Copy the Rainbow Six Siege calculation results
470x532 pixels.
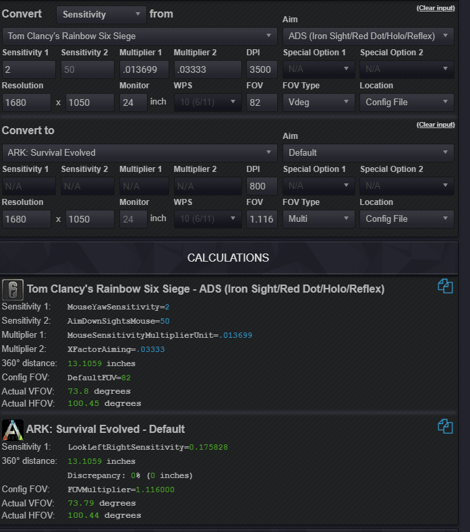pos(445,286)
